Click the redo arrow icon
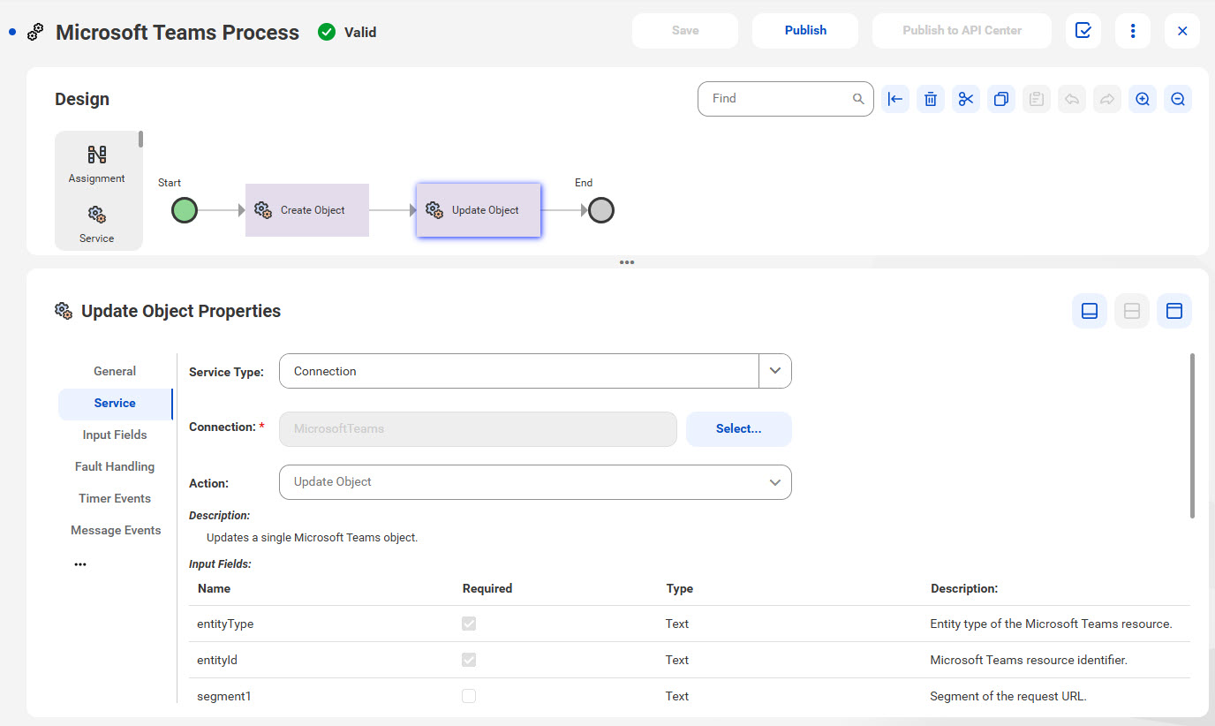The height and width of the screenshot is (726, 1215). tap(1107, 99)
